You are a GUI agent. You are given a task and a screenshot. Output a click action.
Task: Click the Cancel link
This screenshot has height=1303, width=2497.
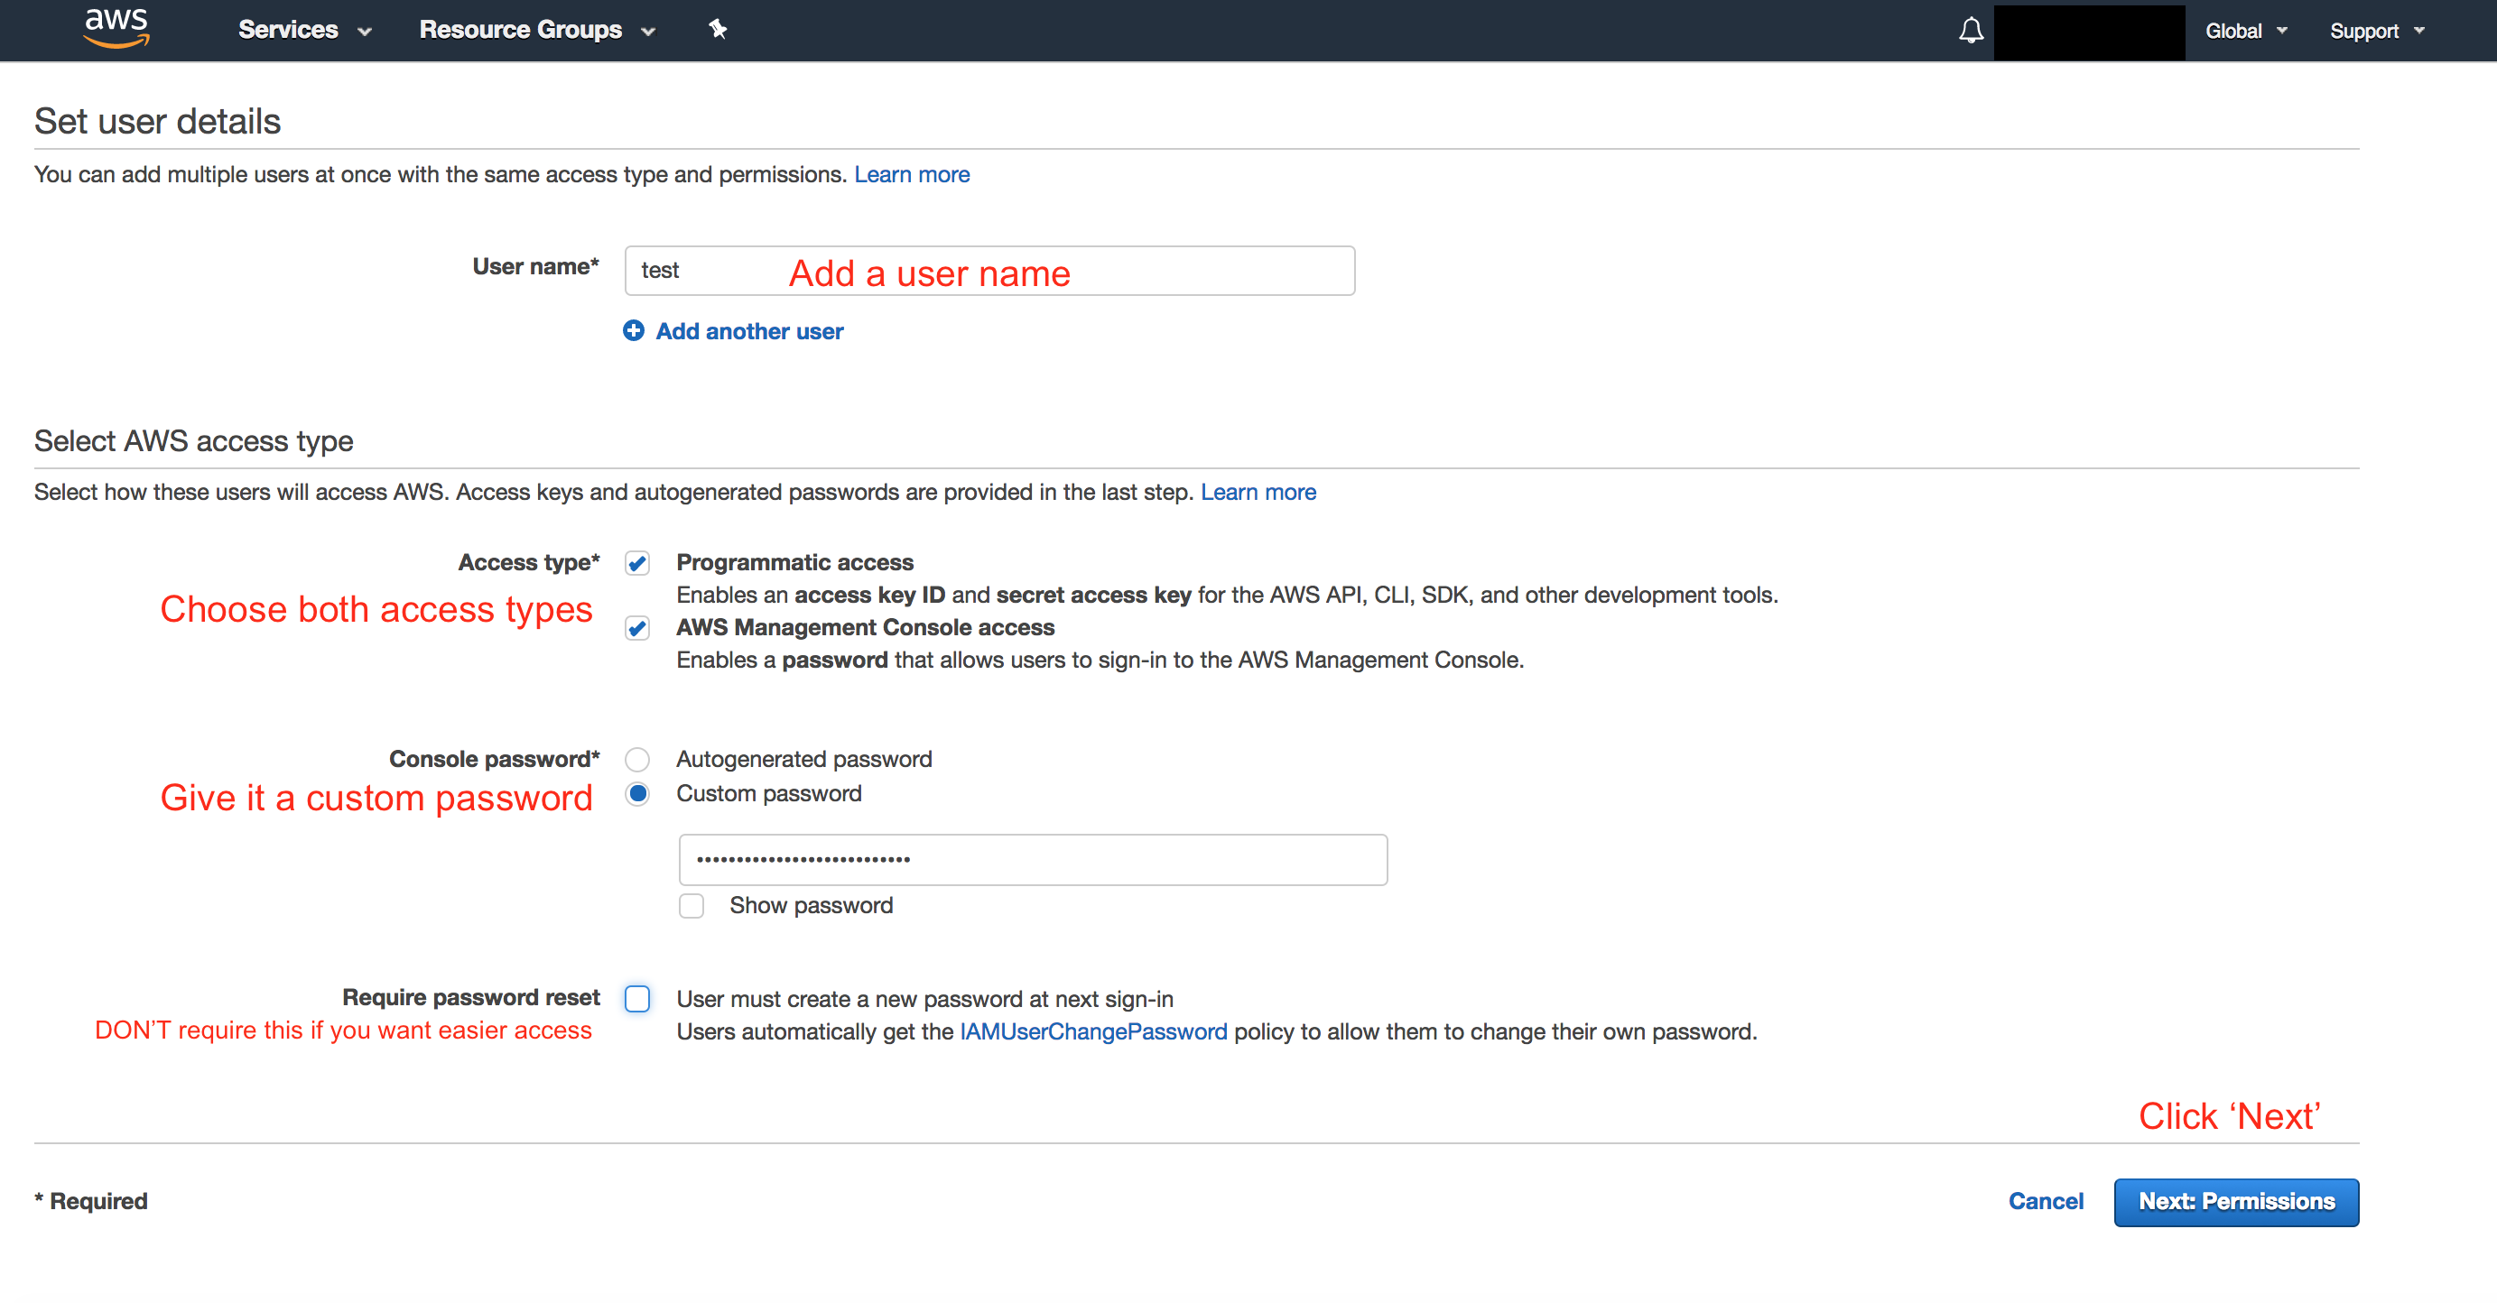(2046, 1201)
